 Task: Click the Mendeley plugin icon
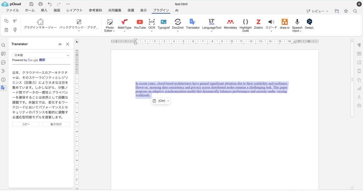click(x=230, y=22)
